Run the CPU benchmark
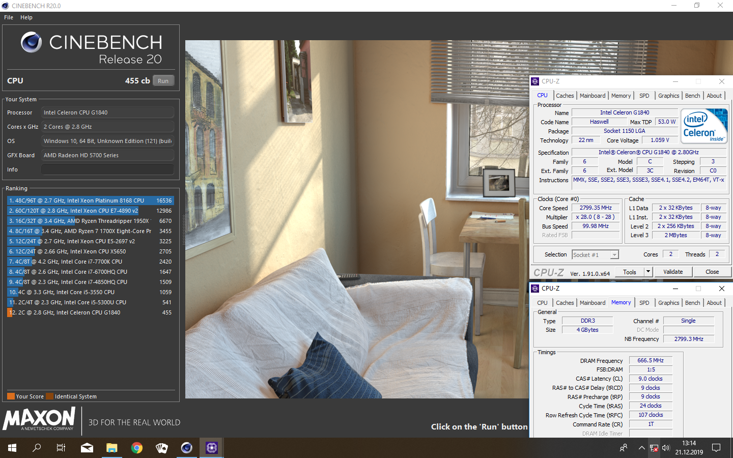The height and width of the screenshot is (458, 733). tap(163, 81)
